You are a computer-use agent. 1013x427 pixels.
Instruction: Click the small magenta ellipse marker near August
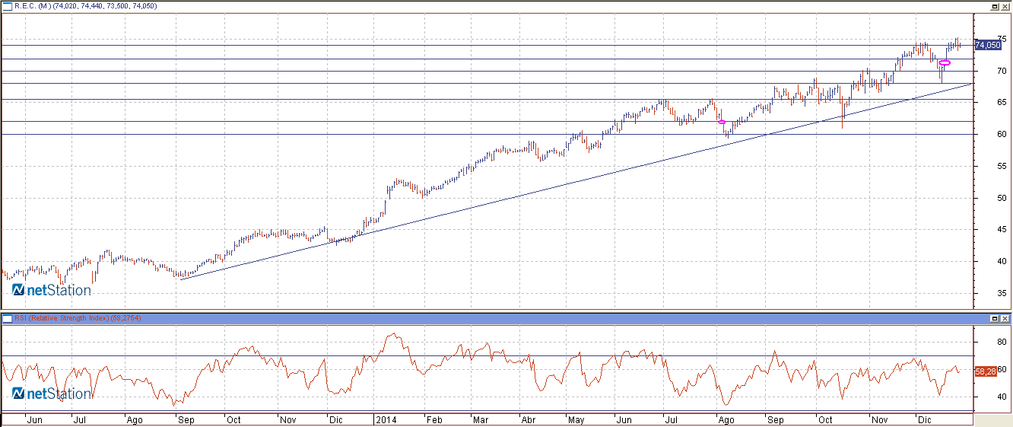pos(722,122)
